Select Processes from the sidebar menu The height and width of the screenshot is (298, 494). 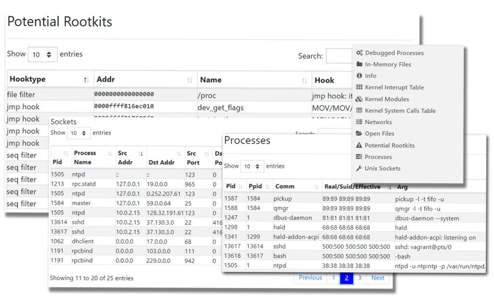pyautogui.click(x=380, y=157)
